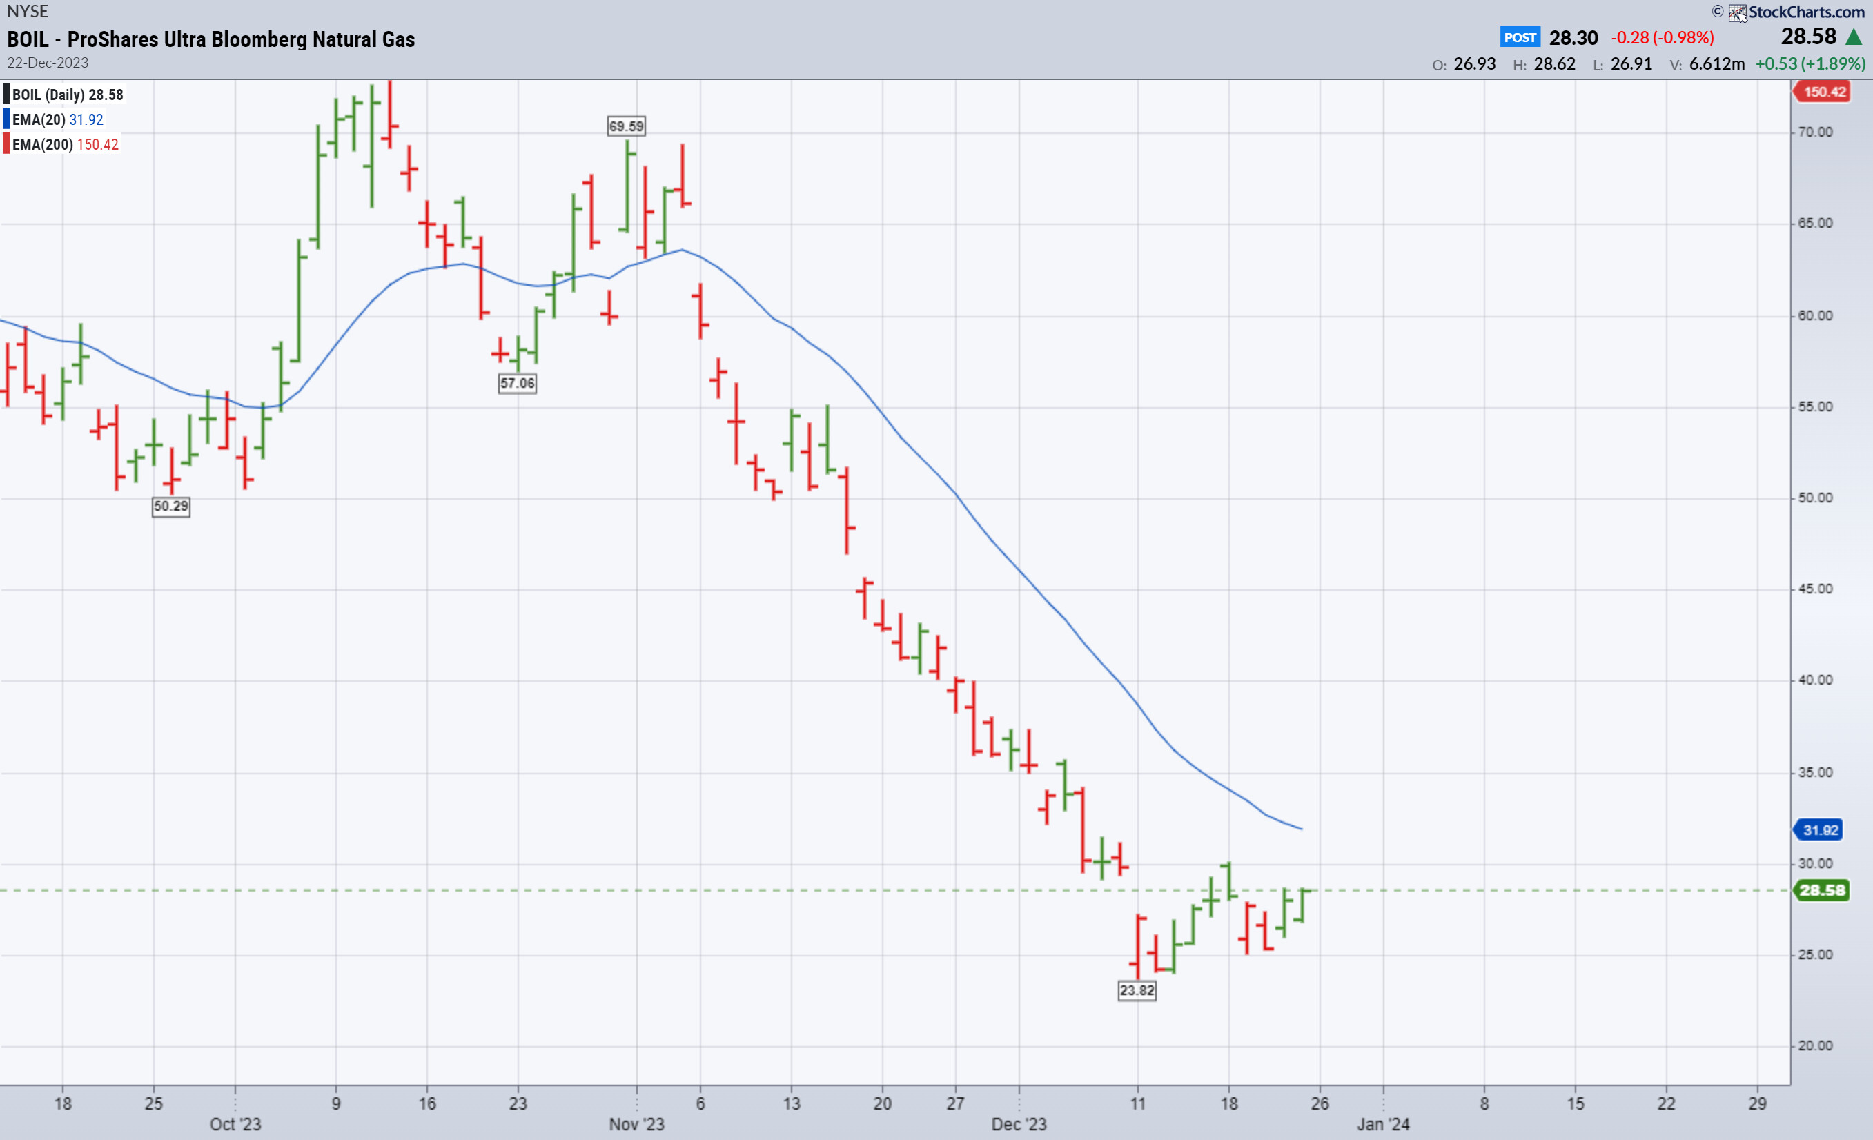Click the green 28.58 price axis tag
This screenshot has width=1873, height=1140.
pyautogui.click(x=1822, y=890)
